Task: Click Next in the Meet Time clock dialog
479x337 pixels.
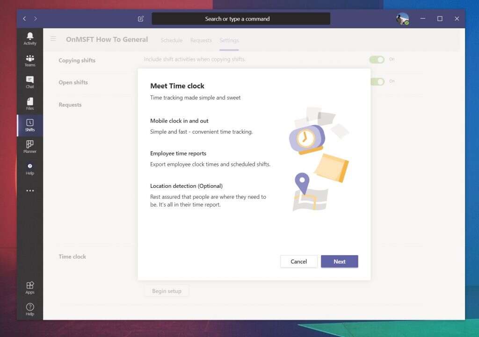Action: 340,261
